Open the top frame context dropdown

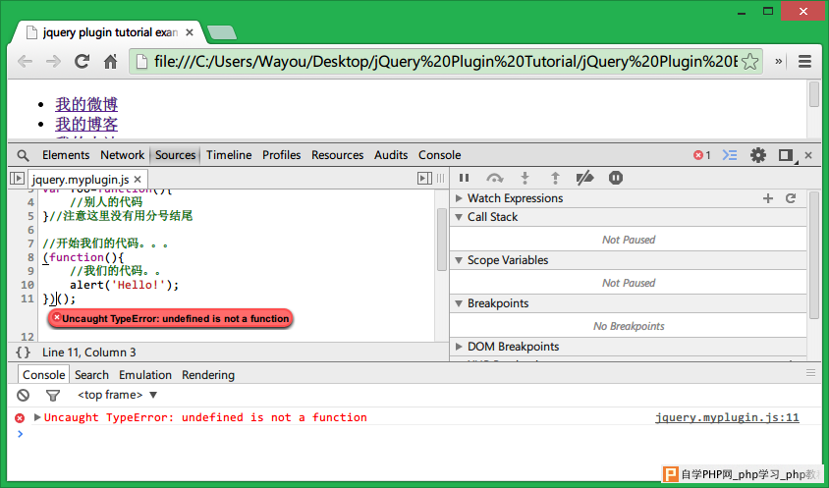pyautogui.click(x=118, y=396)
